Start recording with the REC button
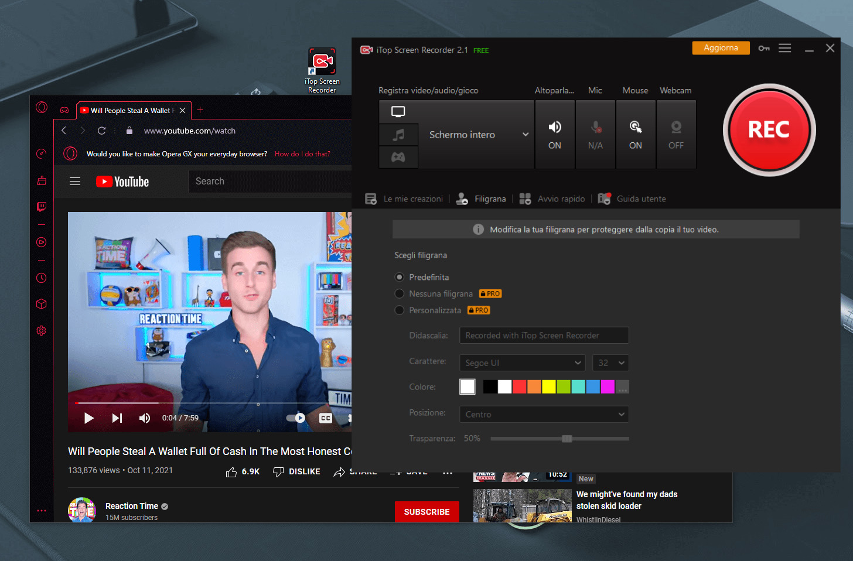The height and width of the screenshot is (561, 853). tap(769, 130)
